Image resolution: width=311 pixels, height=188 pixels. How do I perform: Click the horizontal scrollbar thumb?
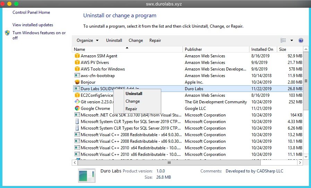(x=169, y=162)
